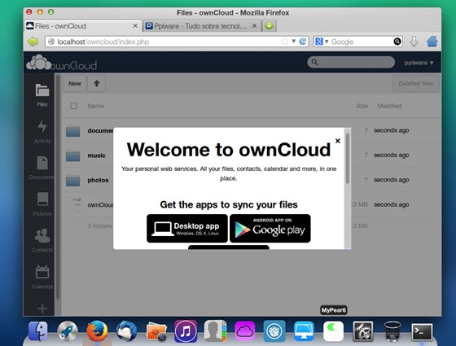Viewport: 456px width, 346px height.
Task: Switch to the Pplware browser tab
Action: [201, 26]
